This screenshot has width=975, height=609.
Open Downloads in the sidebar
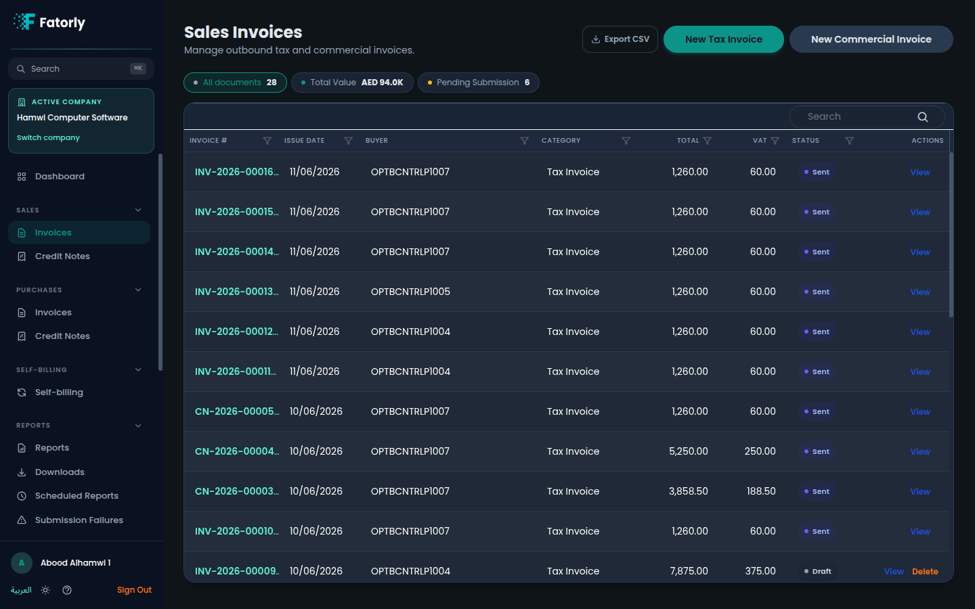79,472
